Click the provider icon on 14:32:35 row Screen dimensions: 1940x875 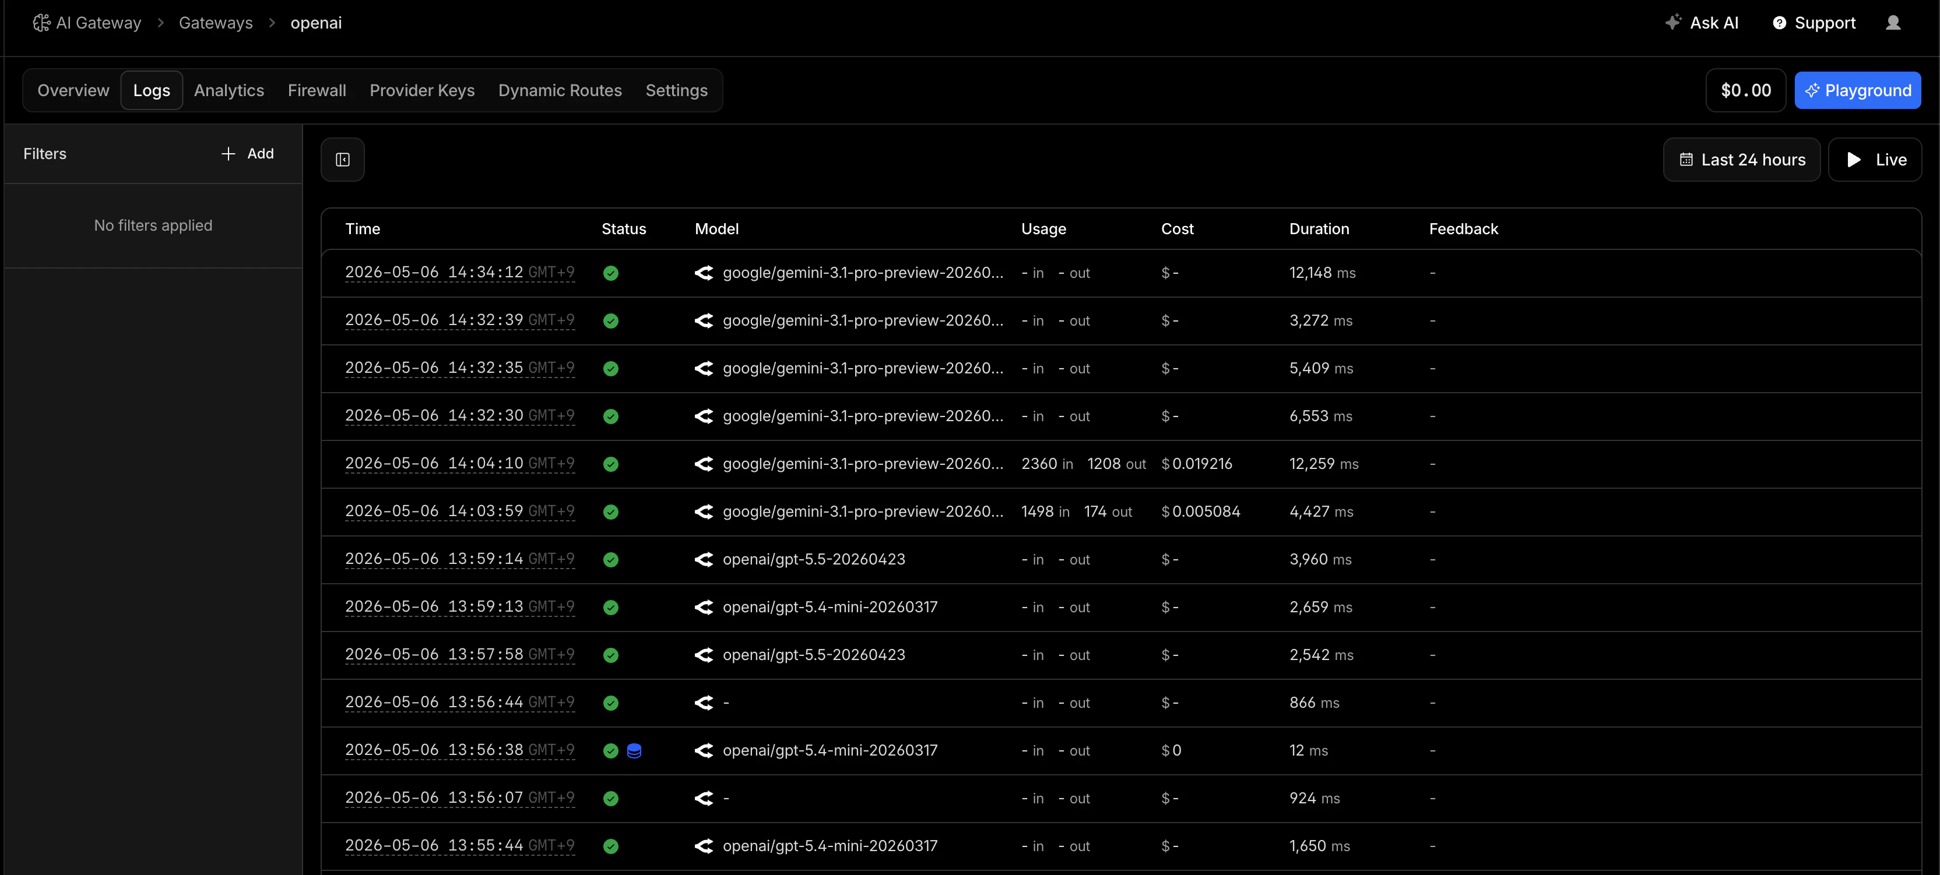pyautogui.click(x=704, y=369)
